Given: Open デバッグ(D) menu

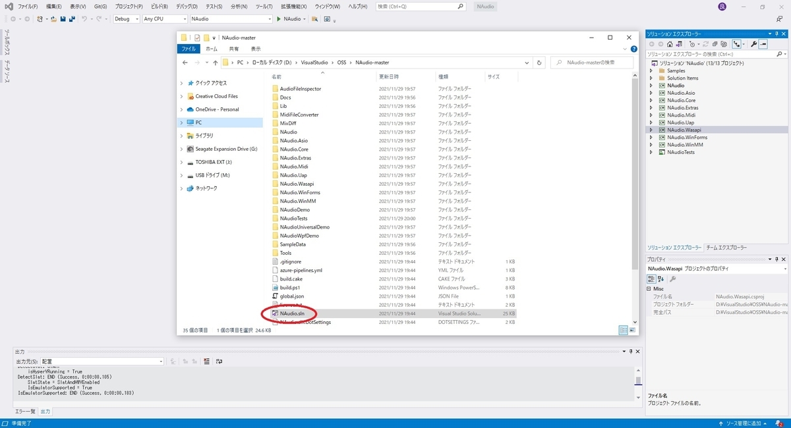Looking at the screenshot, I should [x=188, y=7].
